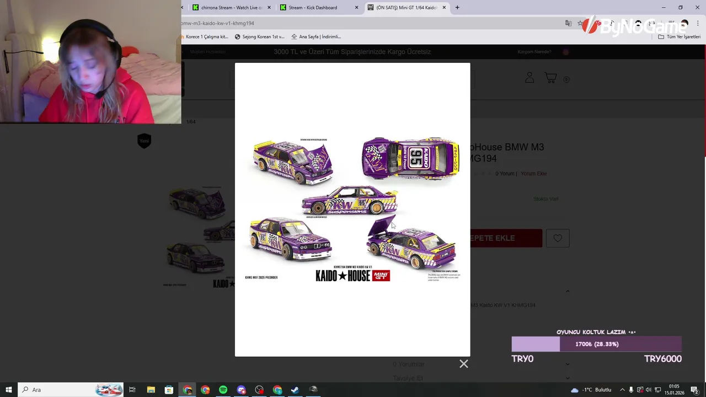This screenshot has width=706, height=397.
Task: Open the weather widget -1°C Bulutlu
Action: (591, 390)
